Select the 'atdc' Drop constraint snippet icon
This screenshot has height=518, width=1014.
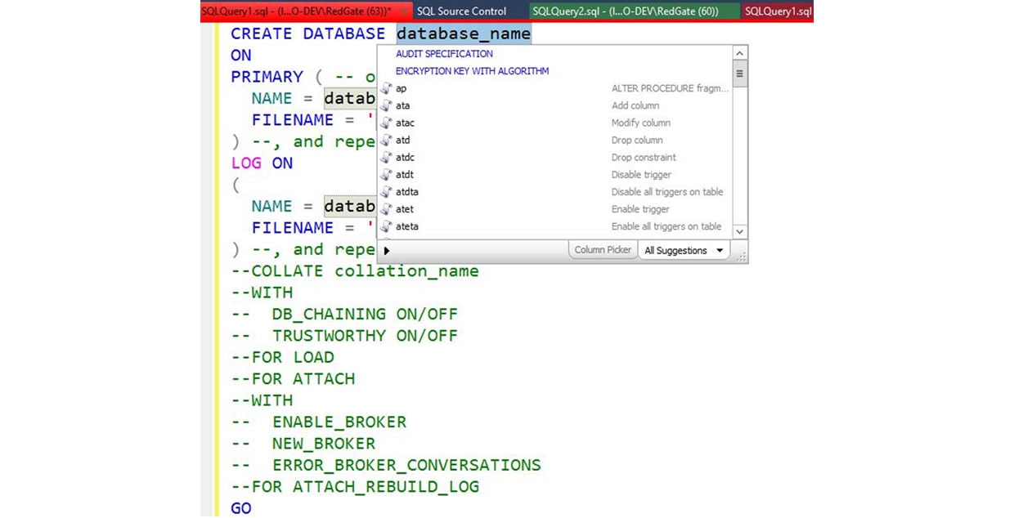[387, 157]
